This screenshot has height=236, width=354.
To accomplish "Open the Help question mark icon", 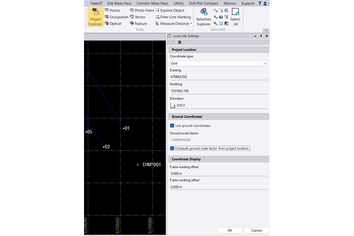I will click(259, 3).
